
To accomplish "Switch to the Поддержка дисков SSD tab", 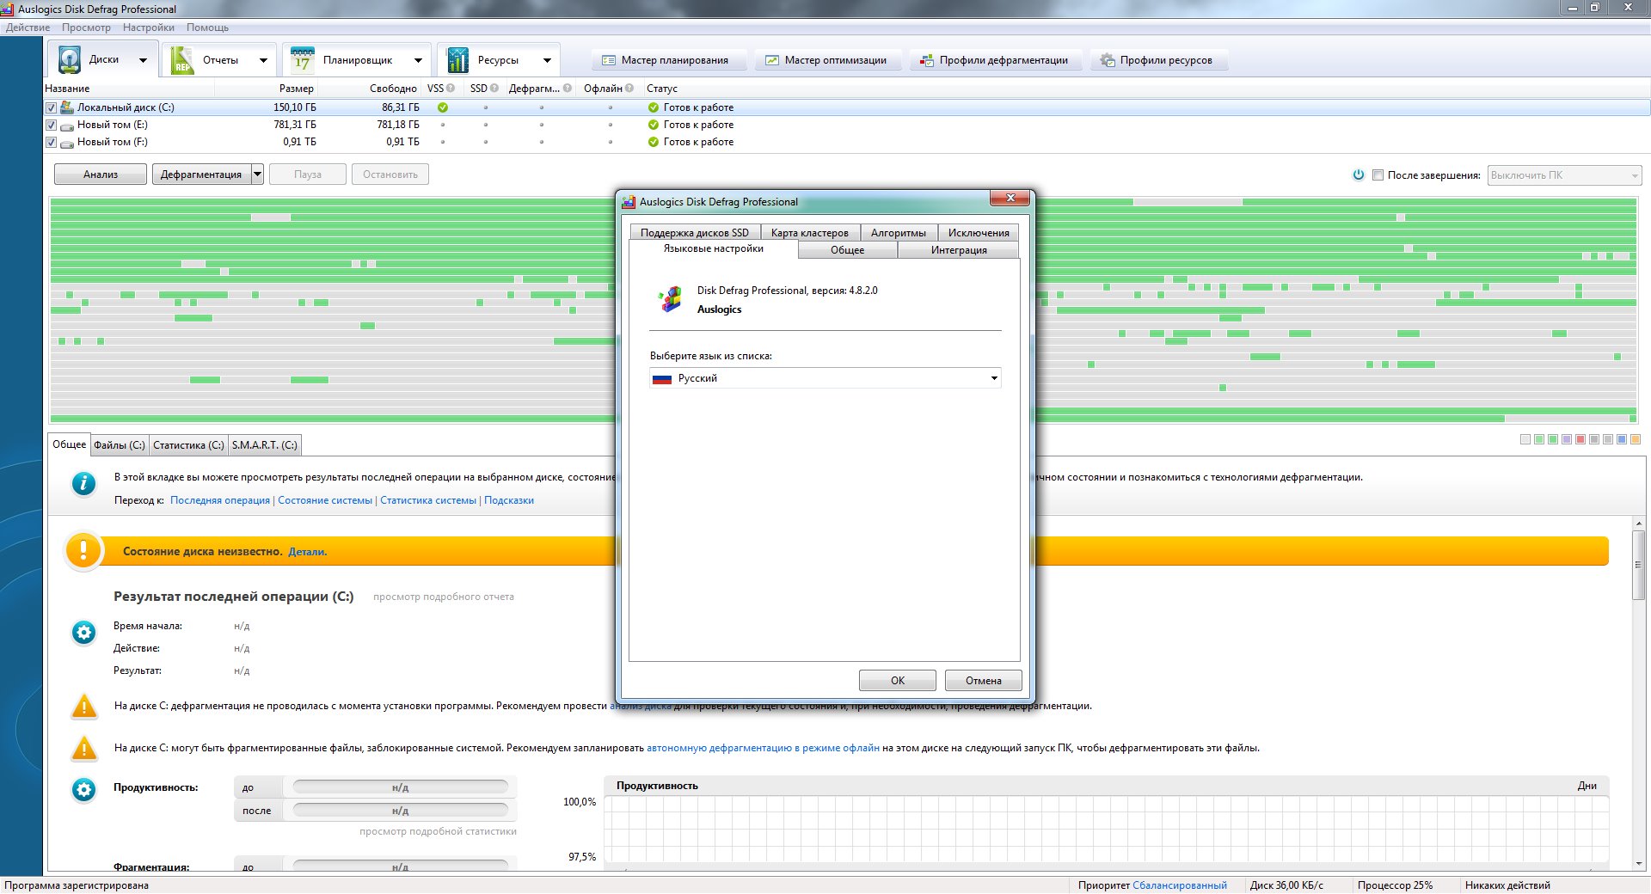I will pyautogui.click(x=695, y=233).
